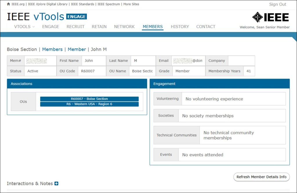This screenshot has height=193, width=297.
Task: Expand Interactions & Notes with plus icon
Action: tap(56, 183)
